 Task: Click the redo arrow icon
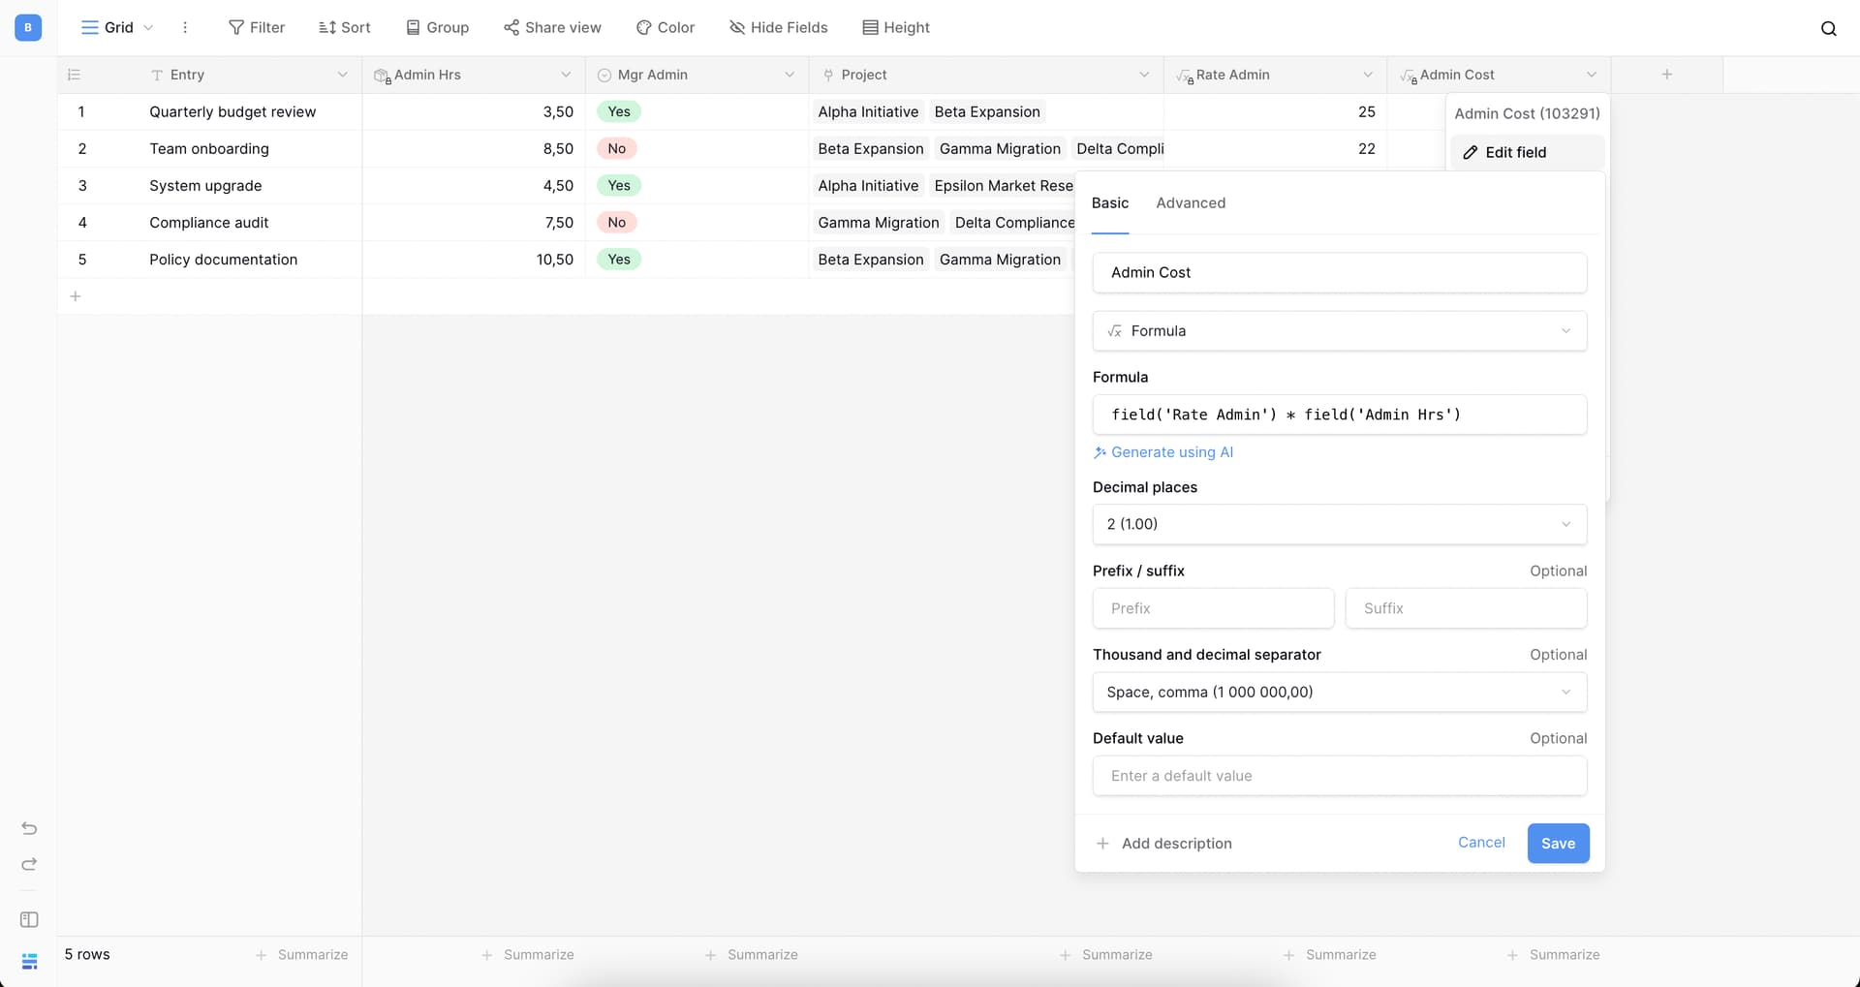pos(29,864)
